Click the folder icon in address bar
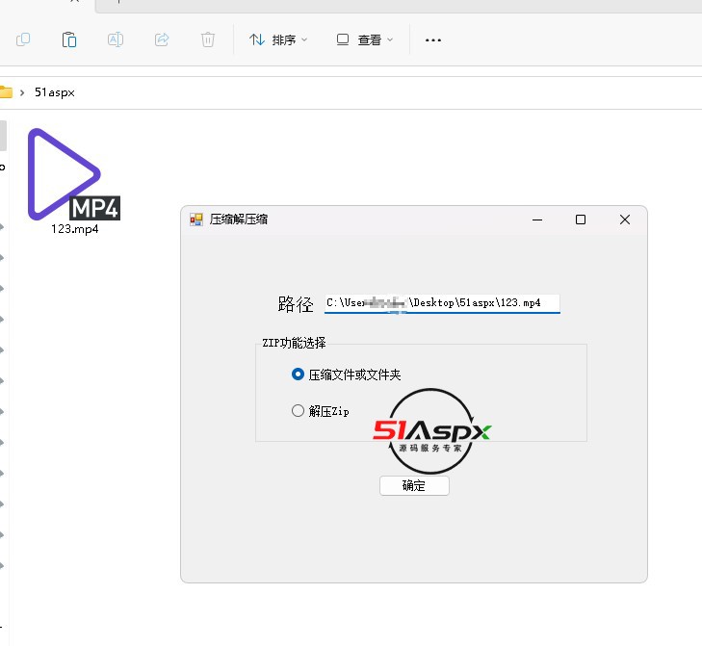 pos(6,92)
